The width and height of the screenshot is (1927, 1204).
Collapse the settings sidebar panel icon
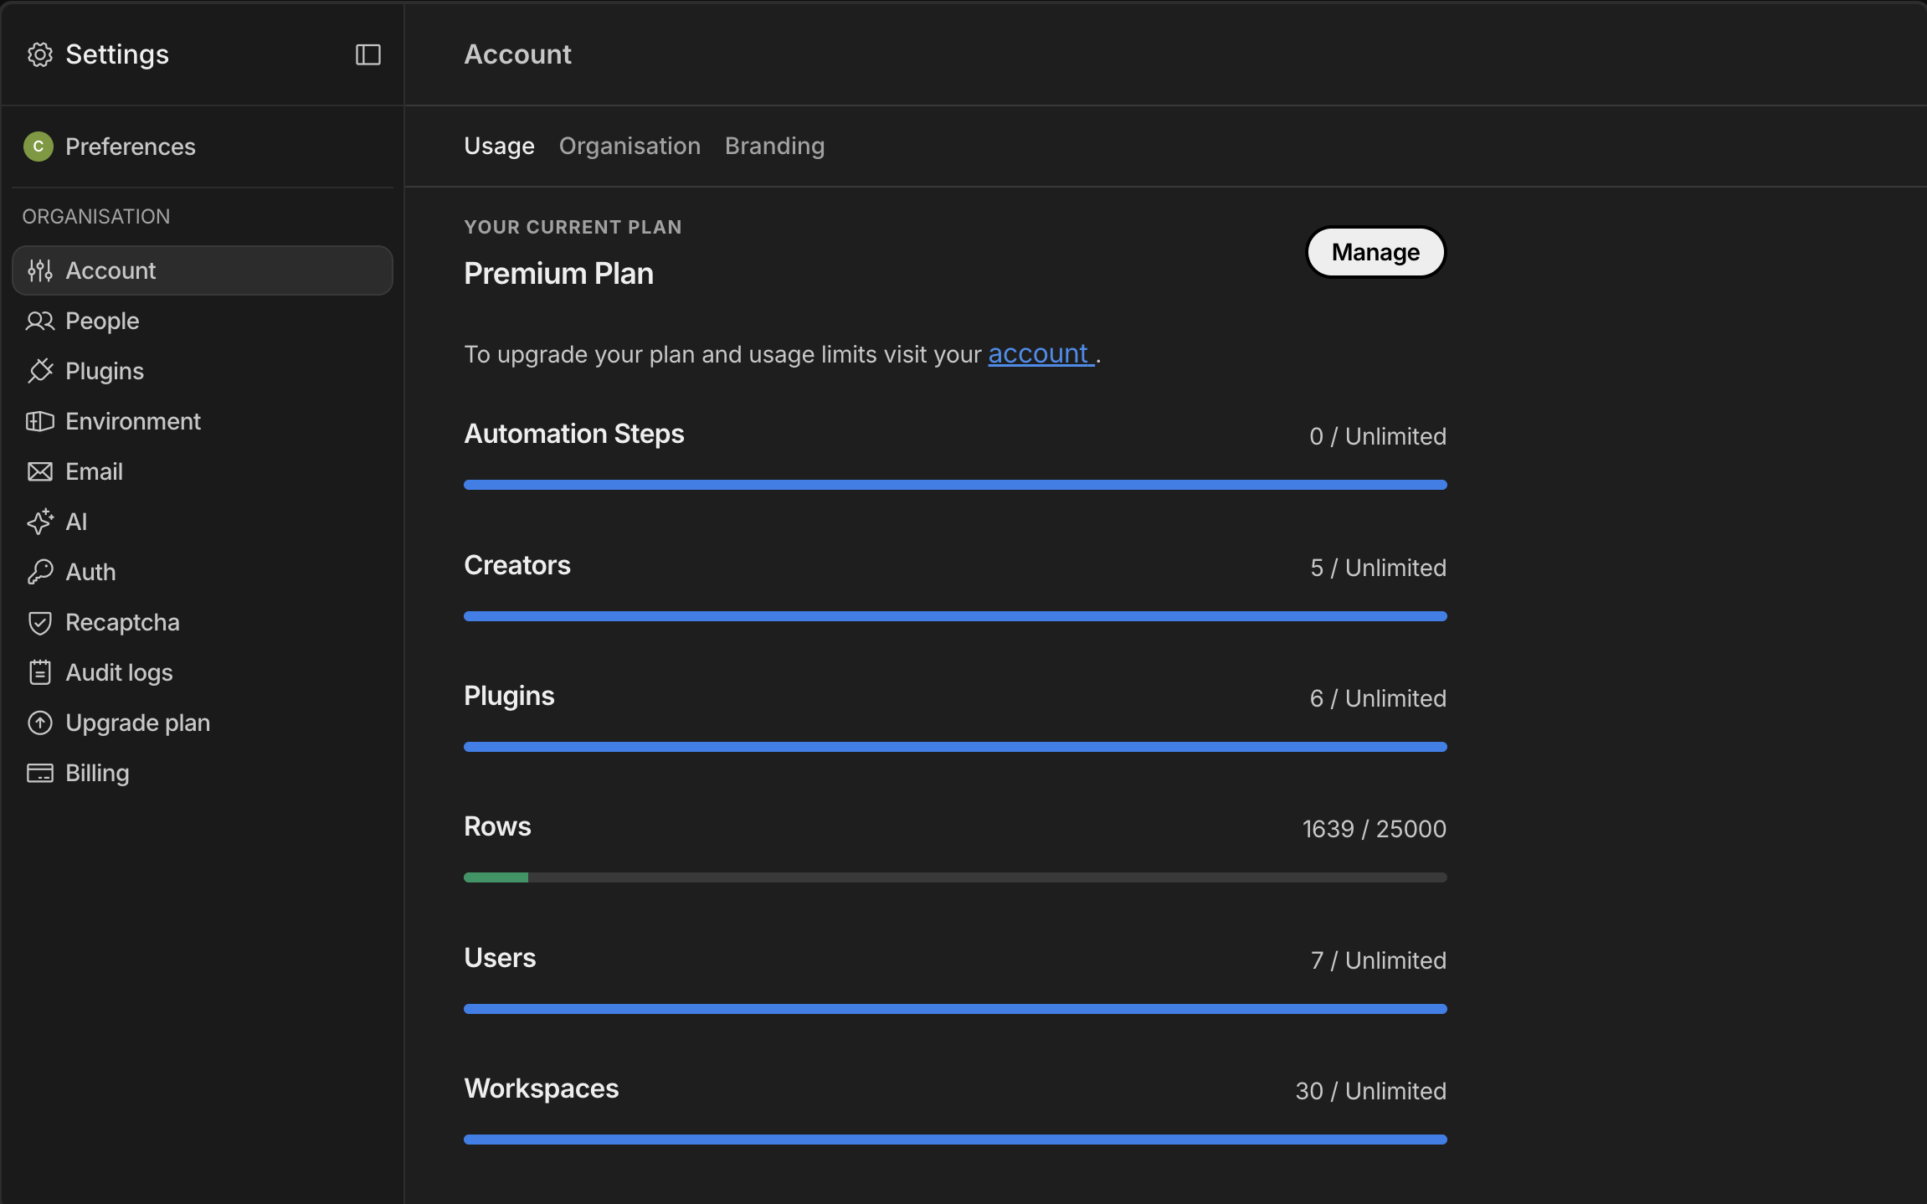click(x=368, y=55)
